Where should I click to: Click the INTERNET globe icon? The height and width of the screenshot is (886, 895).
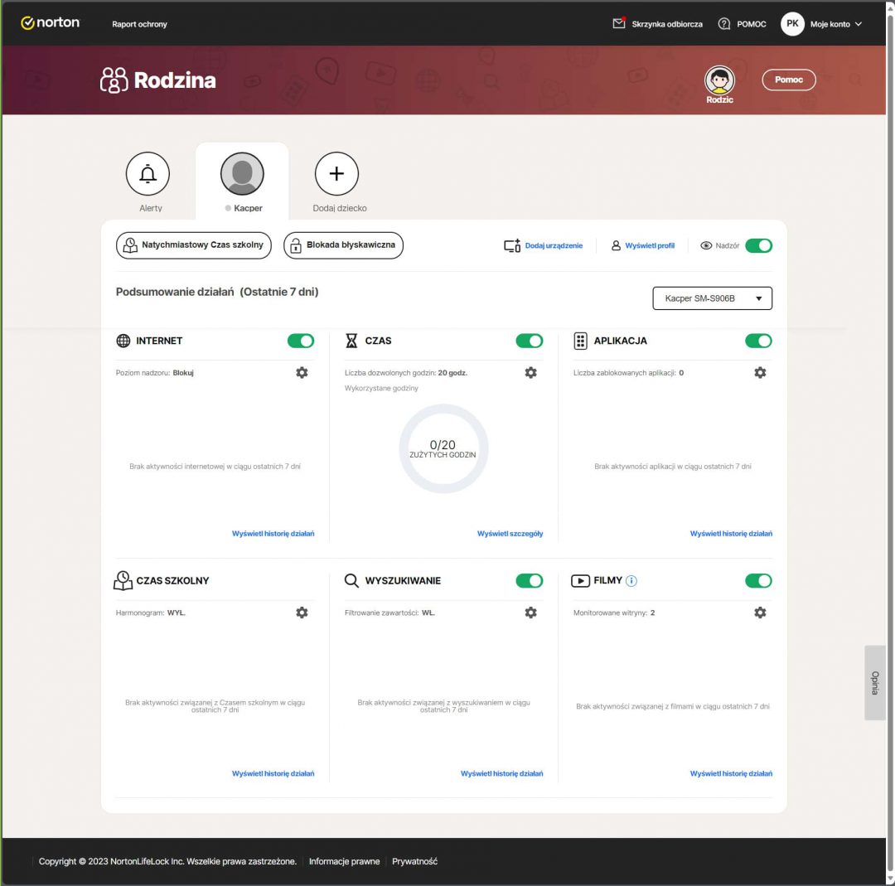point(123,341)
